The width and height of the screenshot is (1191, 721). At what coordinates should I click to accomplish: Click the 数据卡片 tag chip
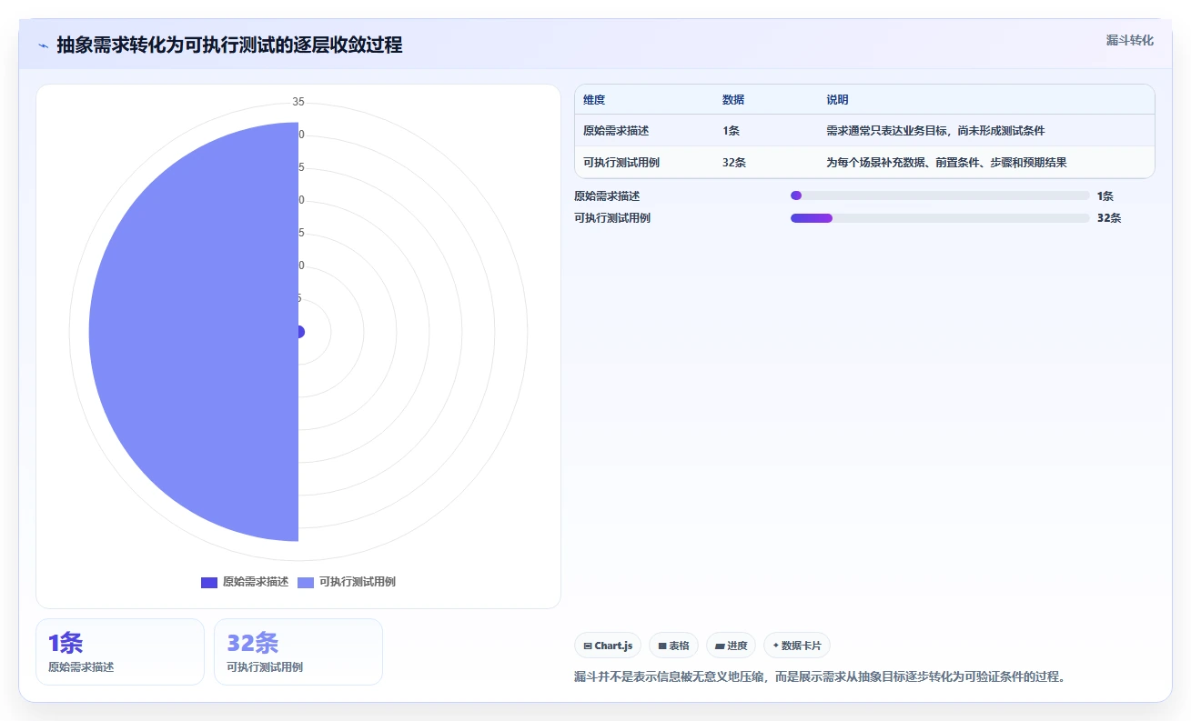[x=797, y=646]
